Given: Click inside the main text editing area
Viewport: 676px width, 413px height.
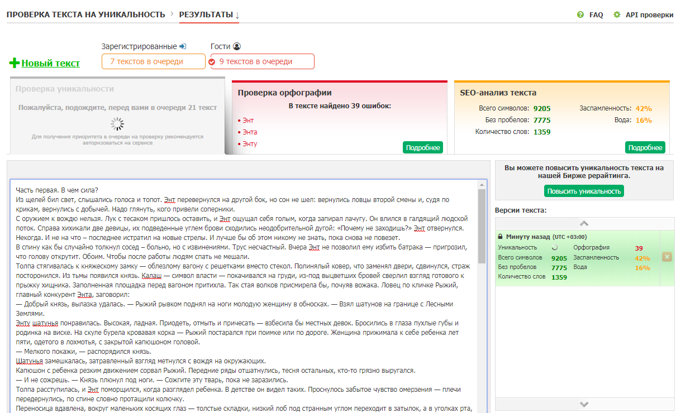Looking at the screenshot, I should click(246, 296).
